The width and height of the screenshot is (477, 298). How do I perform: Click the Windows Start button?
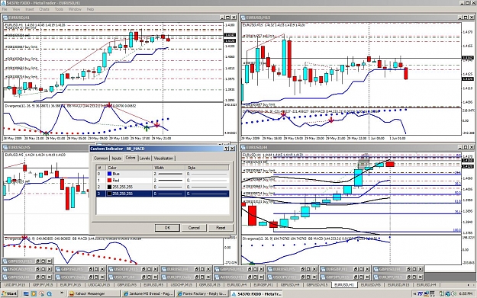(x=9, y=293)
